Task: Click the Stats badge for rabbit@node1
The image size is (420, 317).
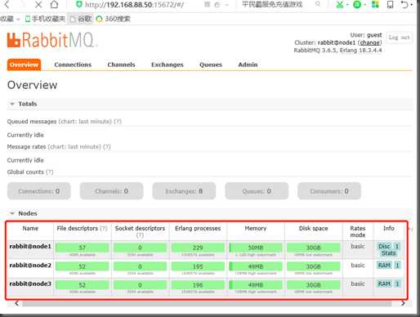Action: (x=388, y=253)
